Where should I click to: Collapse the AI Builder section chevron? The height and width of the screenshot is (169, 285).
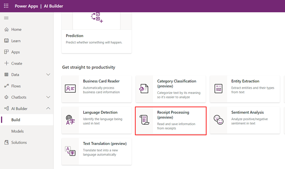pyautogui.click(x=48, y=108)
